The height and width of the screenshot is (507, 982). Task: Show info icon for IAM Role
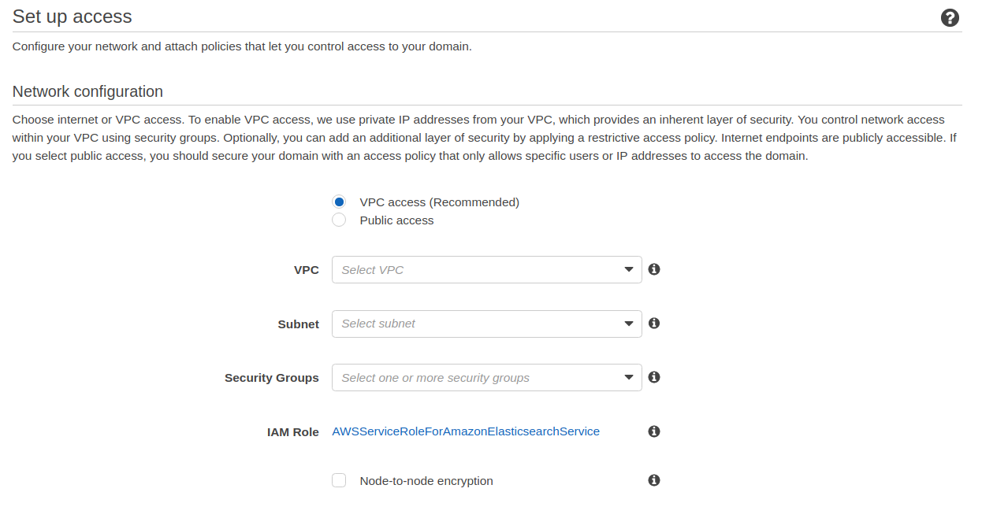click(653, 431)
